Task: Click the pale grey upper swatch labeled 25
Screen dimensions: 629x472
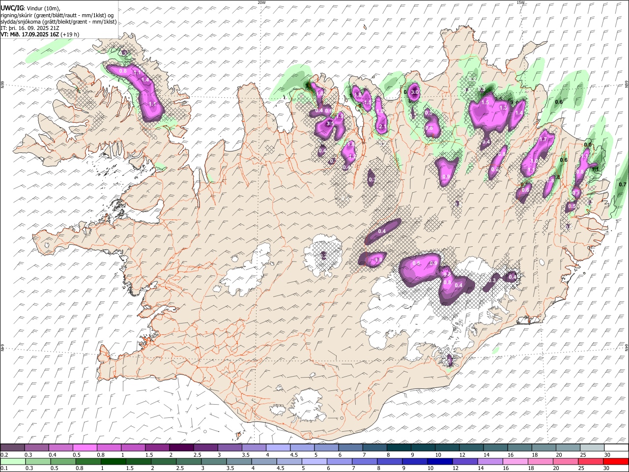Action: [x=592, y=448]
